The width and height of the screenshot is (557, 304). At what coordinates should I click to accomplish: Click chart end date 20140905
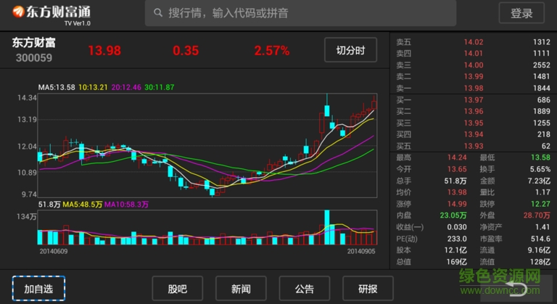pos(361,251)
